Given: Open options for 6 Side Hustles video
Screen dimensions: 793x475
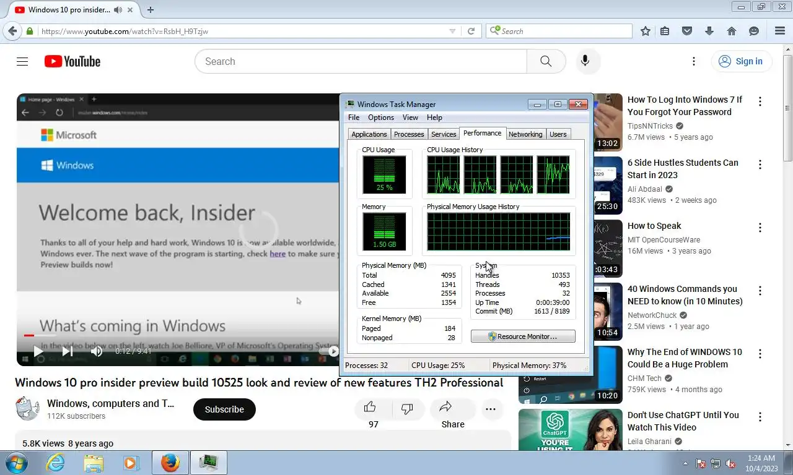Looking at the screenshot, I should (x=760, y=165).
